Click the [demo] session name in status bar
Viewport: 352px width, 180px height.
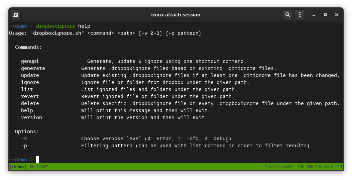18,167
